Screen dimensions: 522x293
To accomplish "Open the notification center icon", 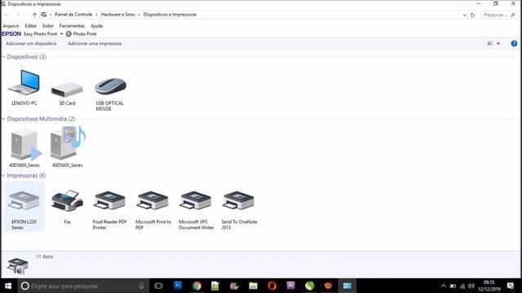I will coord(511,286).
